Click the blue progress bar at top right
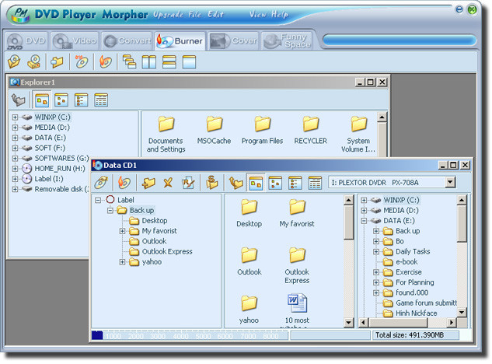492x364 pixels. (400, 40)
